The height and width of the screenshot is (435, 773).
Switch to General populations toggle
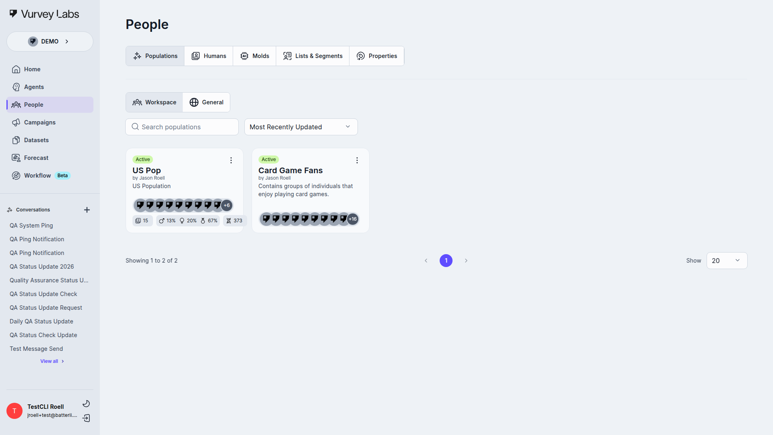pos(207,102)
